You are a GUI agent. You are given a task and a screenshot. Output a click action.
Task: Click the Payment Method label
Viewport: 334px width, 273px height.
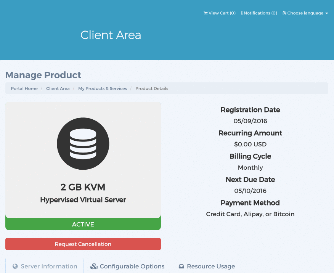(x=250, y=203)
